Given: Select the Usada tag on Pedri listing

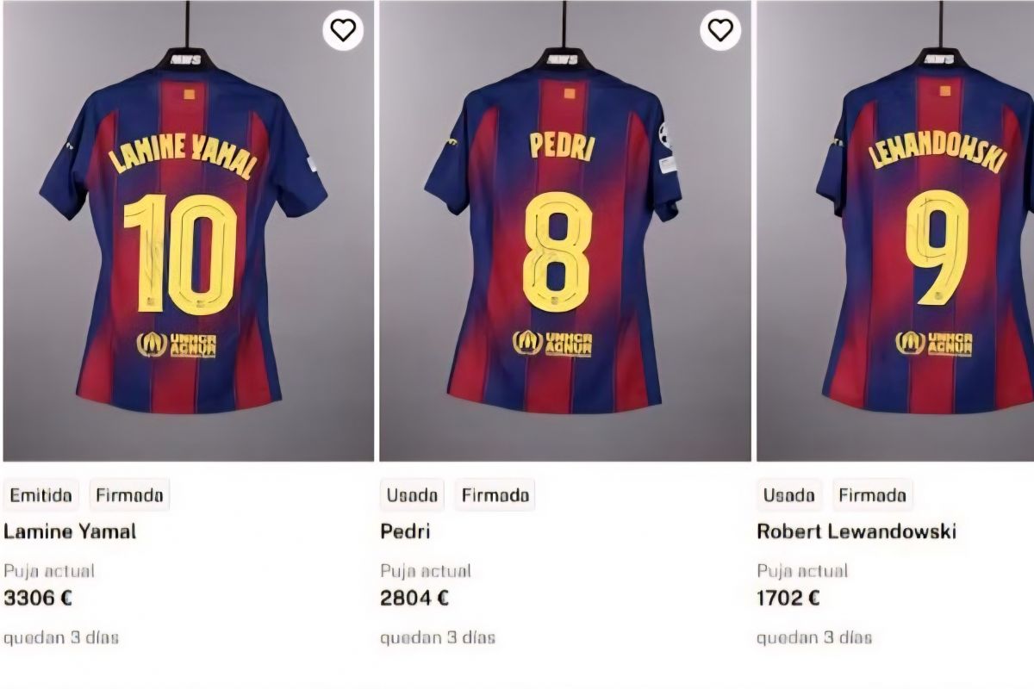Looking at the screenshot, I should click(x=412, y=495).
